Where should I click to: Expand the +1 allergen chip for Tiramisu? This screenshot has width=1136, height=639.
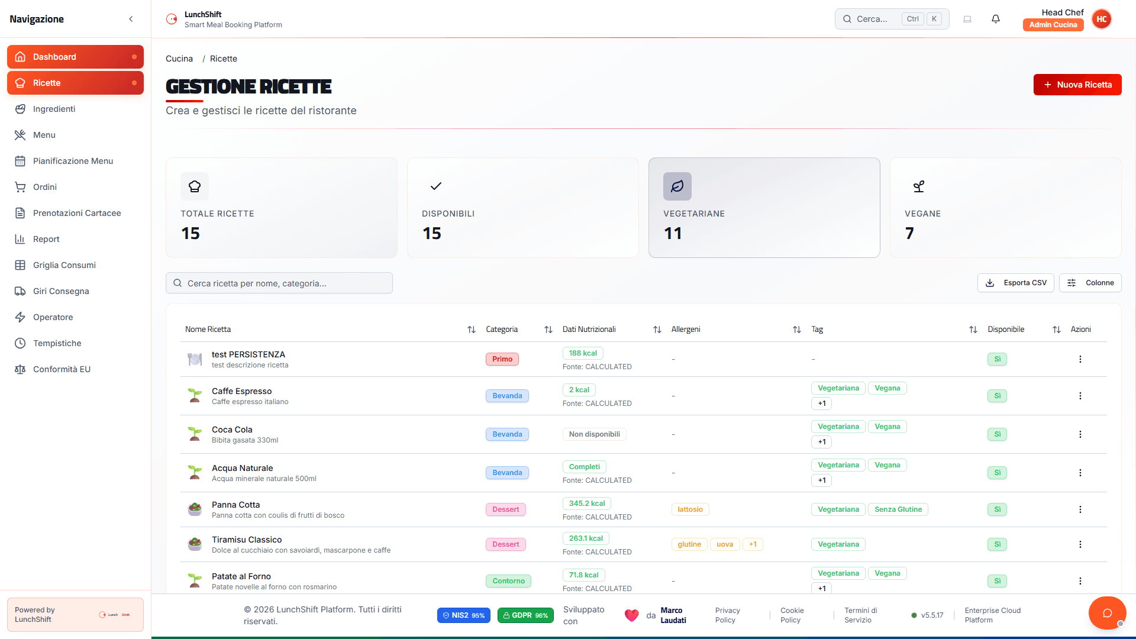click(753, 544)
